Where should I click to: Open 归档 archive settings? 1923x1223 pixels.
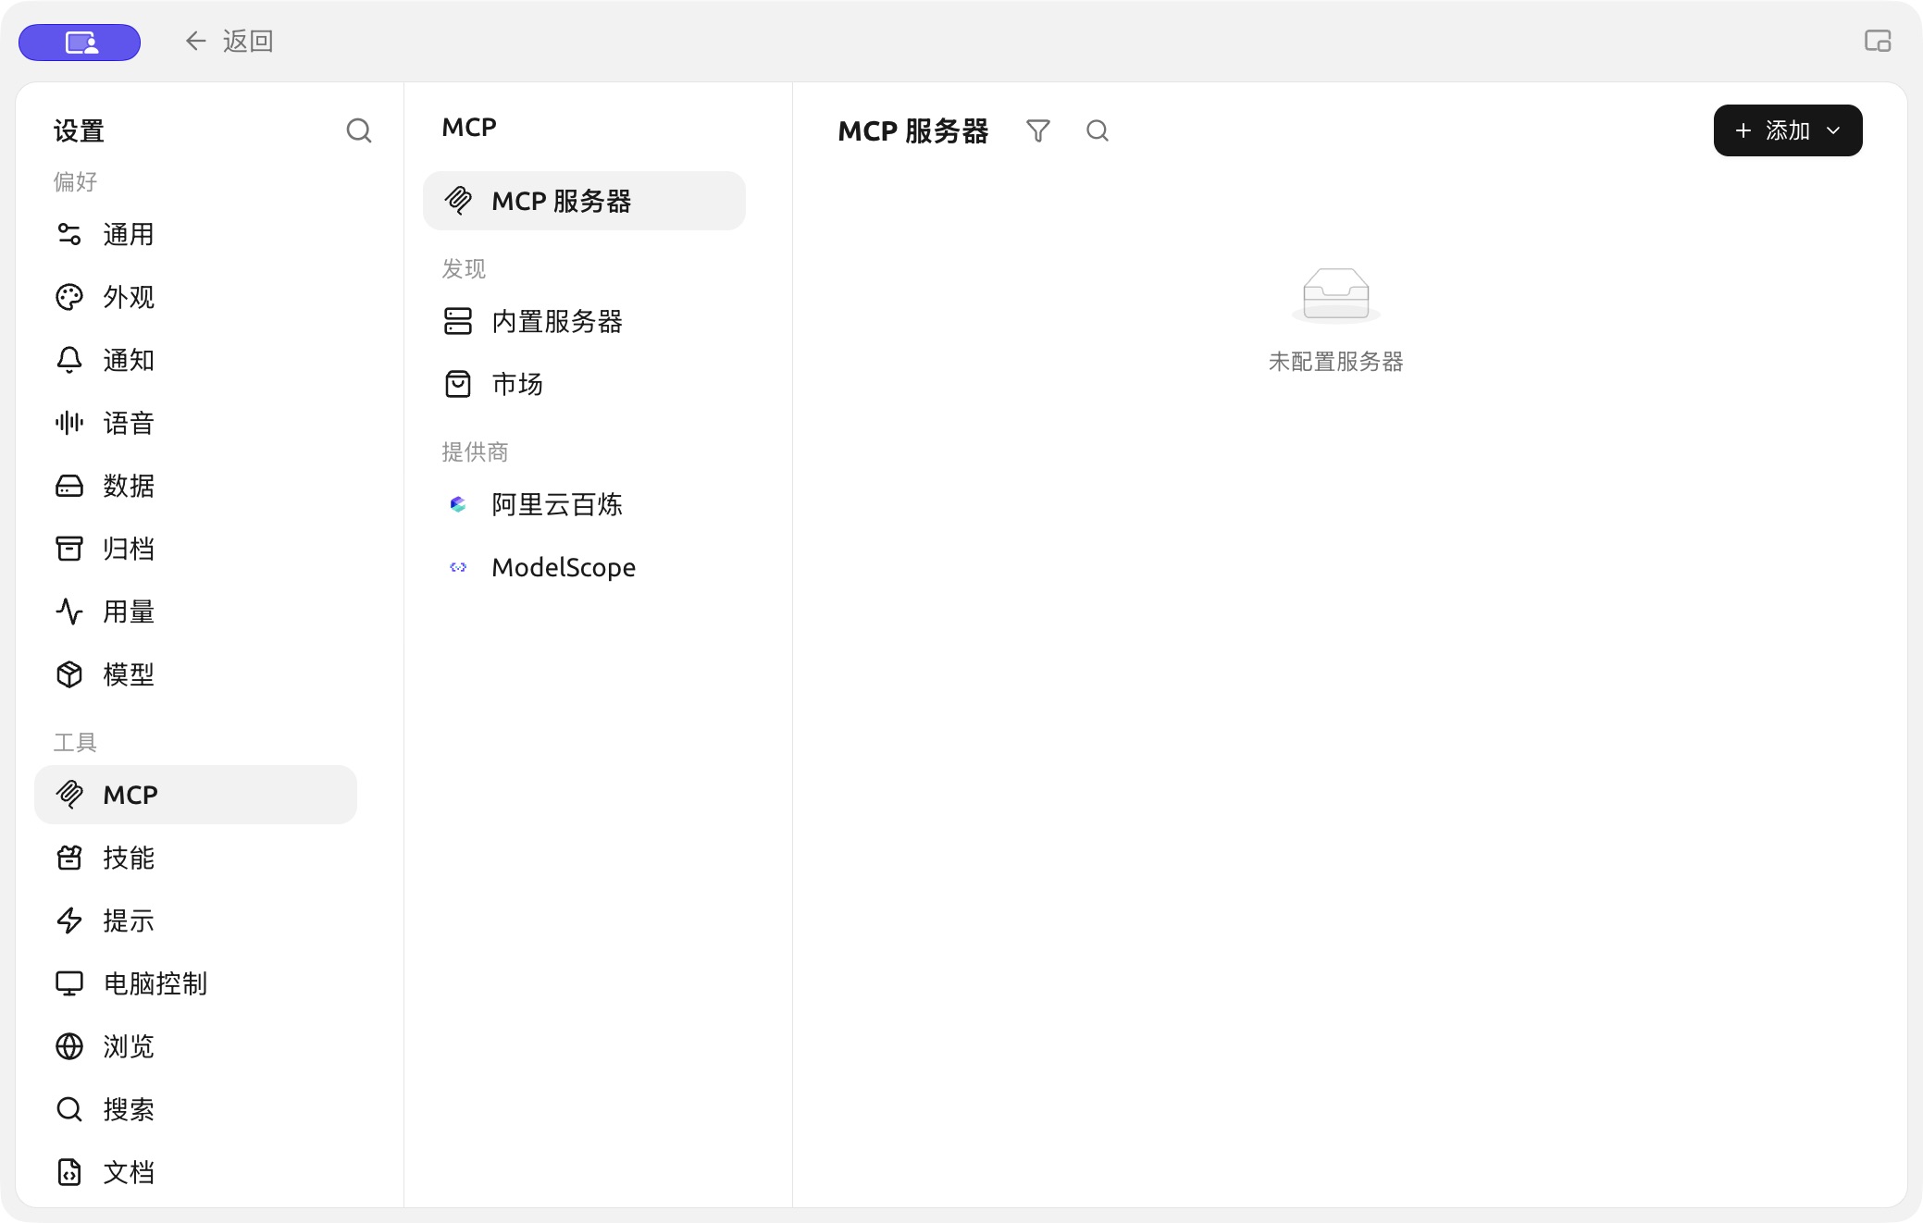[195, 549]
